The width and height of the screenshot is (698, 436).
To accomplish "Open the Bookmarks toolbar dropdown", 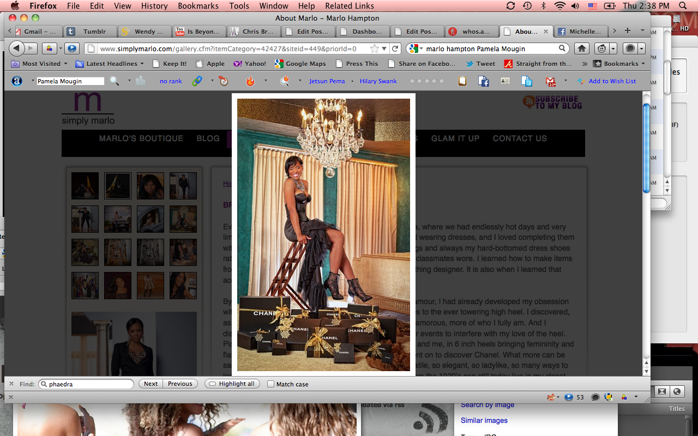I will (619, 64).
